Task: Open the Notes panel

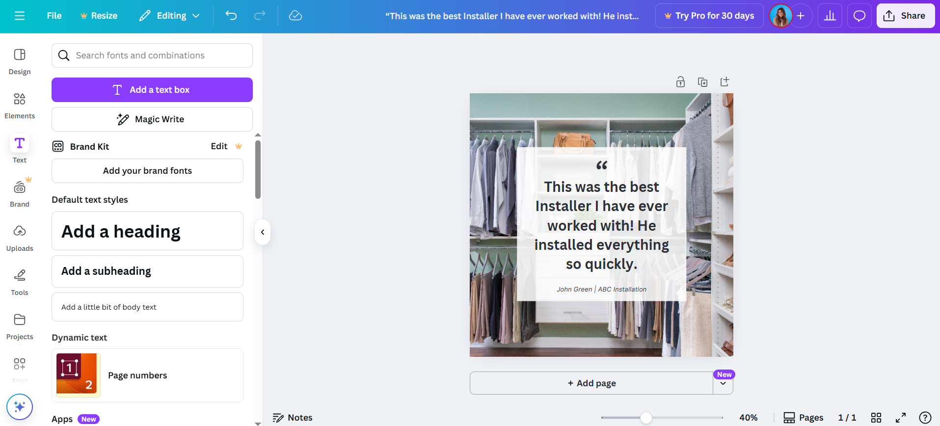Action: pyautogui.click(x=293, y=418)
